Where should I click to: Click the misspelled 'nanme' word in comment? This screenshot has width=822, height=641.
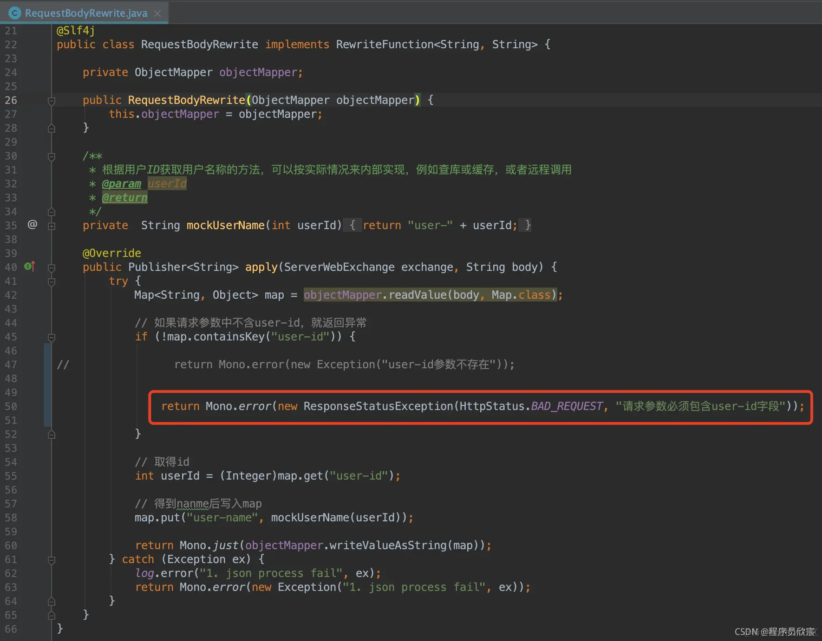tap(193, 504)
